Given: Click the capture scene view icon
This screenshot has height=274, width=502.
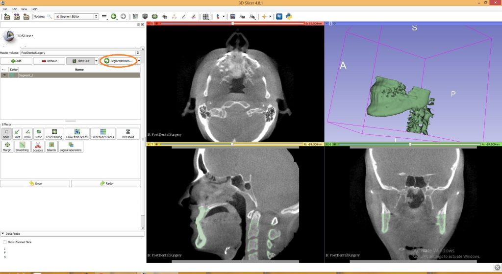Looking at the screenshot, I should click(x=242, y=16).
